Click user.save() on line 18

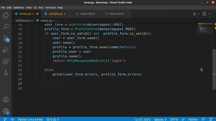(x=64, y=43)
